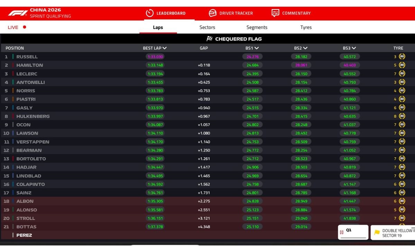Screen dimensions: 415x252
Task: Click the red LIVE indicator
Action: pyautogui.click(x=25, y=27)
